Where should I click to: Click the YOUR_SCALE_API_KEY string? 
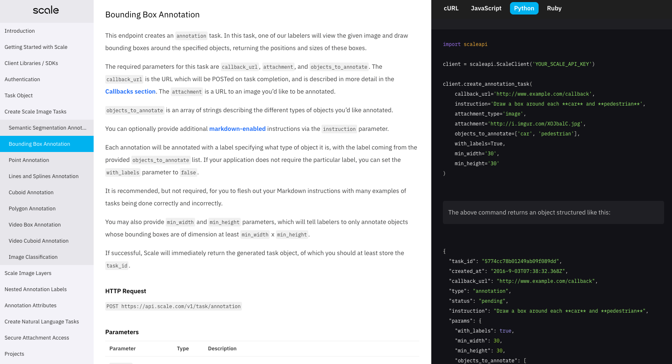point(562,64)
